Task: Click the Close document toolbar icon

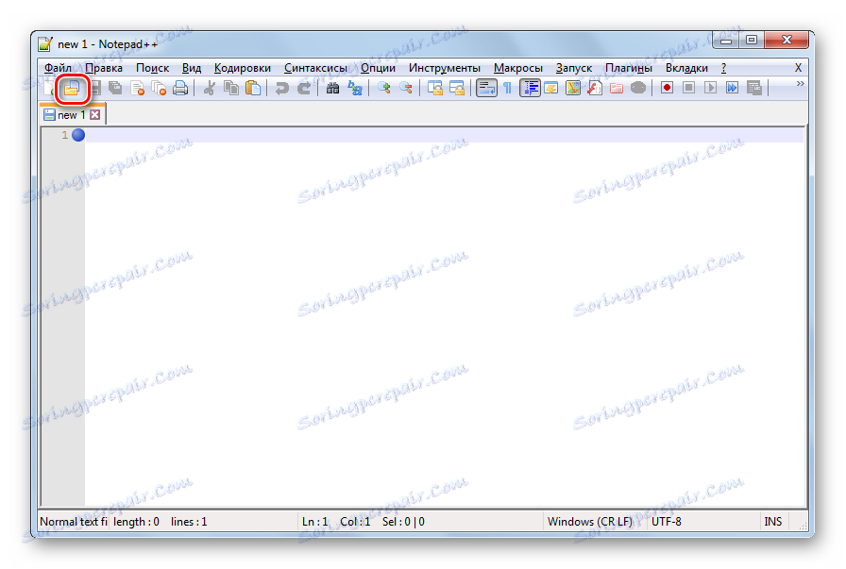Action: (x=138, y=88)
